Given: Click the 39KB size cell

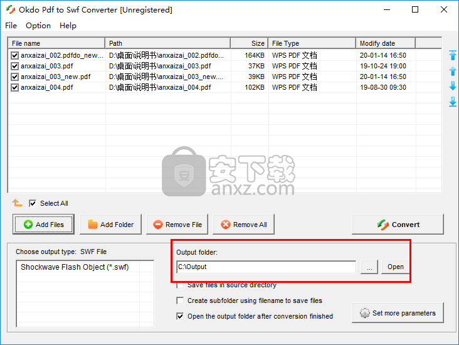Looking at the screenshot, I should [x=256, y=77].
